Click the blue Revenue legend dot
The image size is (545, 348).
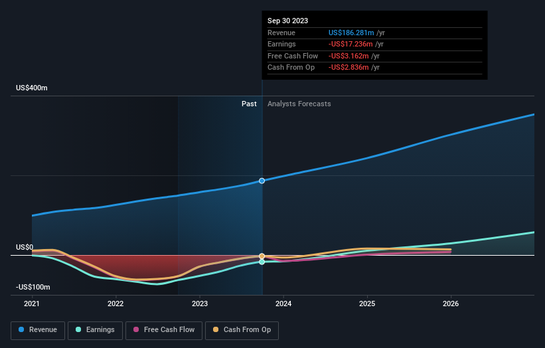coord(21,329)
